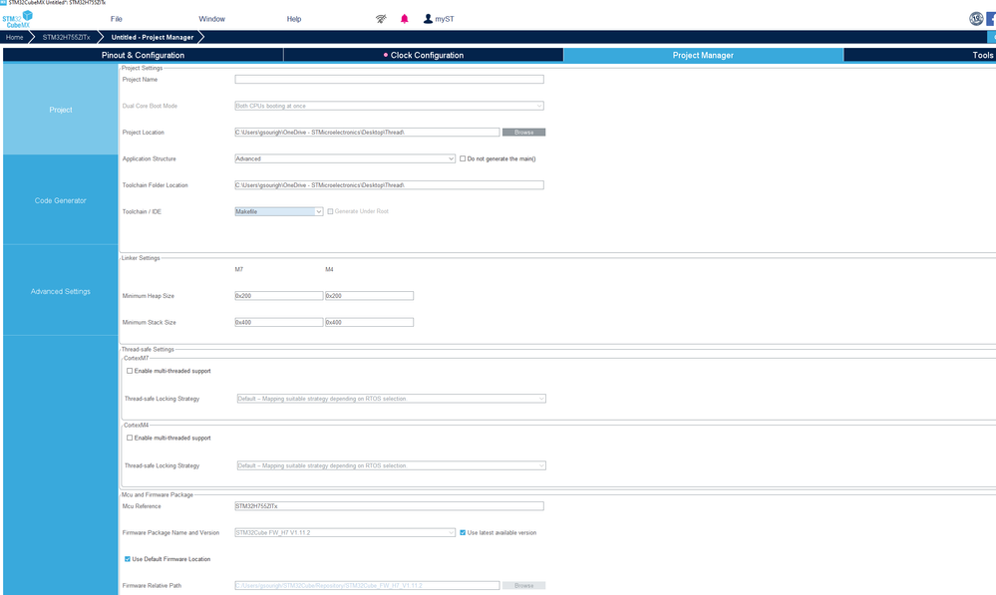The height and width of the screenshot is (595, 996).
Task: Click the 'M7' column header text
Action: coord(239,269)
